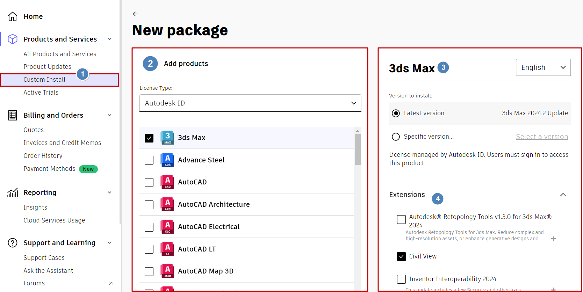Check the Advance Steel checkbox
This screenshot has height=292, width=583.
click(149, 160)
